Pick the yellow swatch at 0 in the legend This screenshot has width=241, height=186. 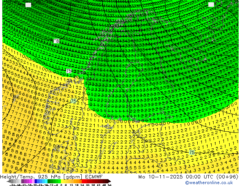(x=62, y=181)
